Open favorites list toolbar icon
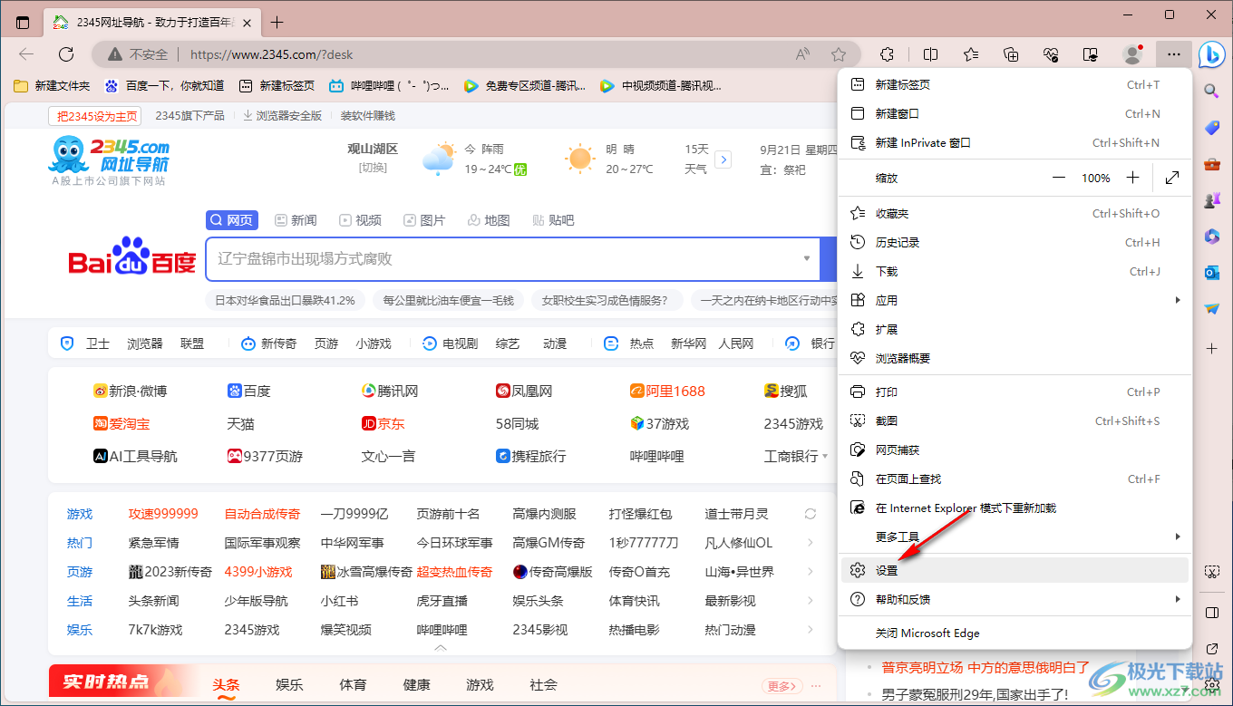 pyautogui.click(x=971, y=54)
